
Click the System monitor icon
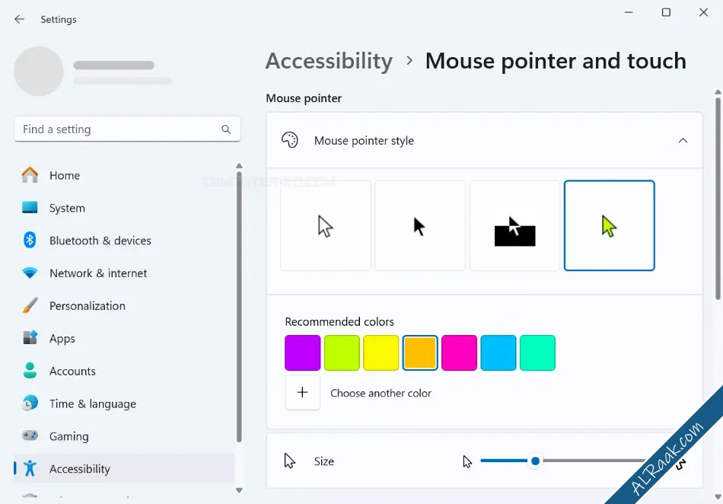coord(30,208)
